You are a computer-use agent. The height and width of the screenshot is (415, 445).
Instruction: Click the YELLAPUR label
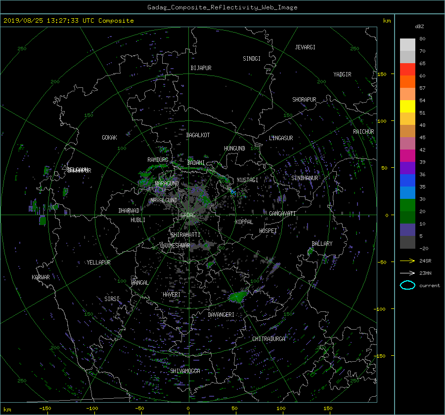click(x=98, y=263)
